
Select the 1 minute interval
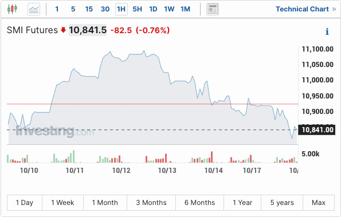(57, 9)
